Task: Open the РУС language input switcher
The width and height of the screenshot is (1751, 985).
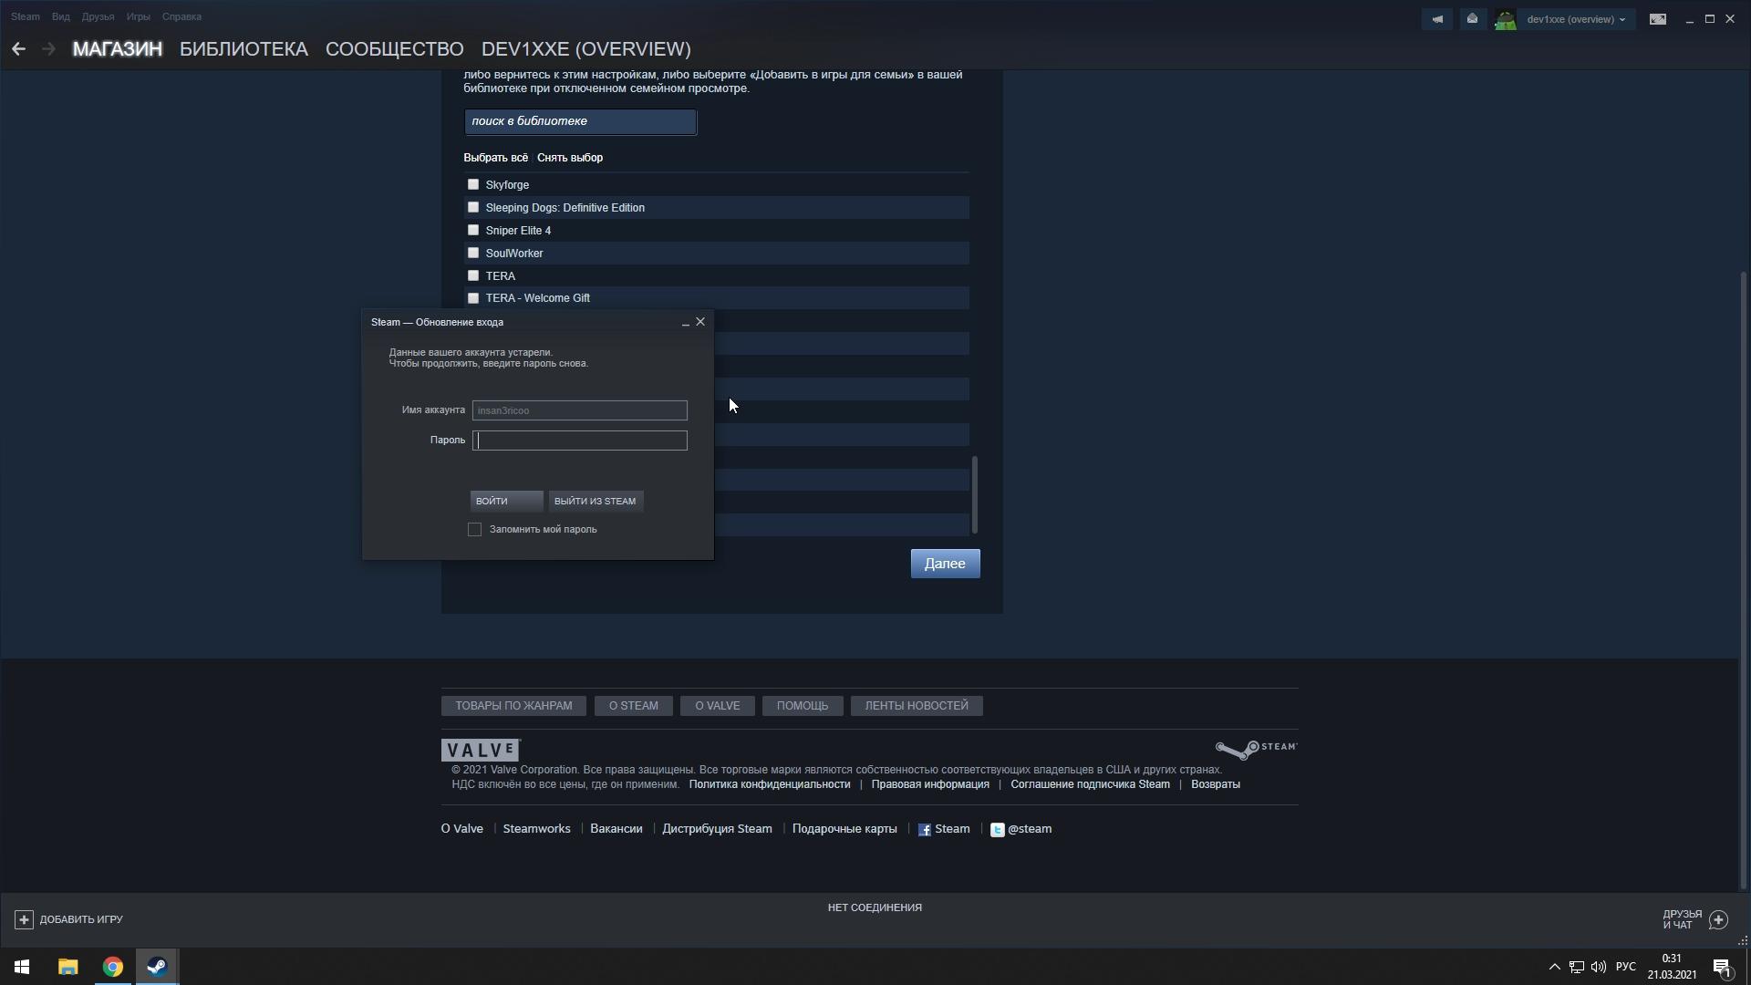Action: (1625, 967)
